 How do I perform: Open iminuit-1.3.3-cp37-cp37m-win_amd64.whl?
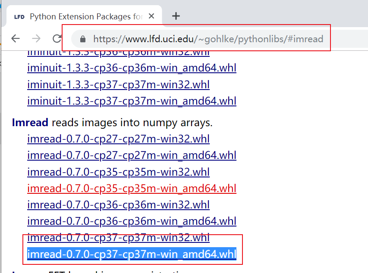point(131,101)
